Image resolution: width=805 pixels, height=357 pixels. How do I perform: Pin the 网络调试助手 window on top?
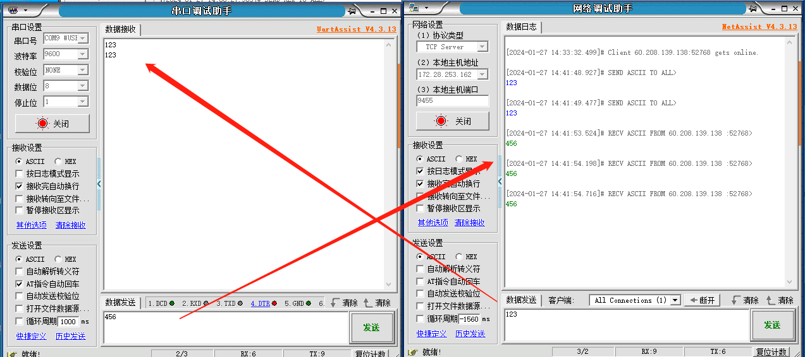pyautogui.click(x=753, y=9)
